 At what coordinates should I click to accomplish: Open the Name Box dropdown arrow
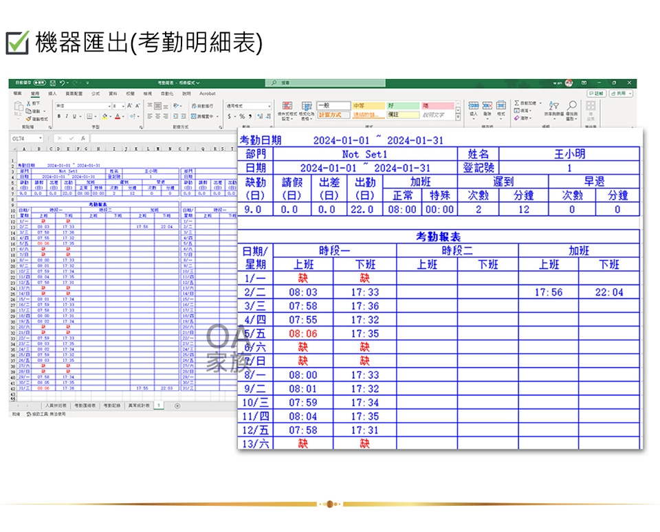[40, 138]
